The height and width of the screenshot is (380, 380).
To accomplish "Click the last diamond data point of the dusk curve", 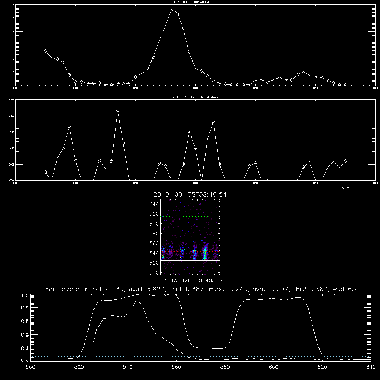I will click(345, 161).
